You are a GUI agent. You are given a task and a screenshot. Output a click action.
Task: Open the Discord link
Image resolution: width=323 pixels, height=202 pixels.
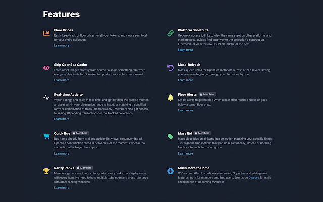pos(254,178)
